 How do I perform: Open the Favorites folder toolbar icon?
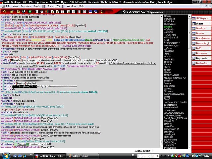coord(19,12)
